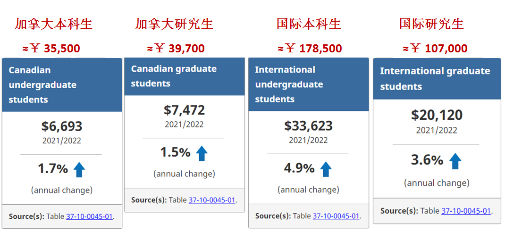
Task: Select the Canadian graduate students header
Action: (x=185, y=76)
